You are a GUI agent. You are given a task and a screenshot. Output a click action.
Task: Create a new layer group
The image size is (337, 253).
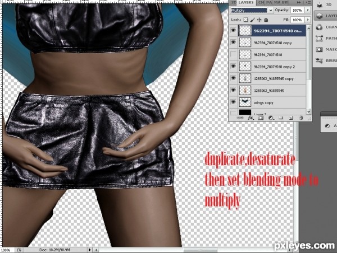(x=281, y=118)
